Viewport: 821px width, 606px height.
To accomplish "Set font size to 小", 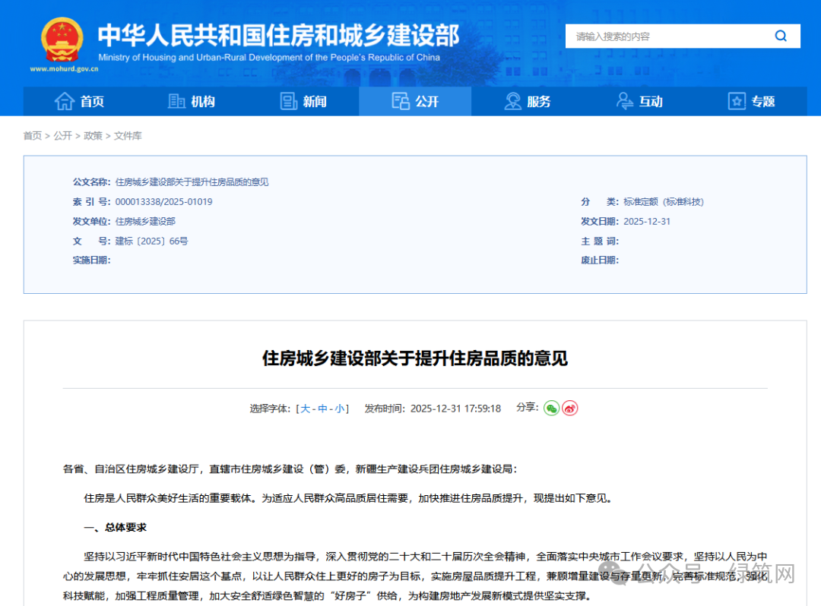I will coord(340,409).
